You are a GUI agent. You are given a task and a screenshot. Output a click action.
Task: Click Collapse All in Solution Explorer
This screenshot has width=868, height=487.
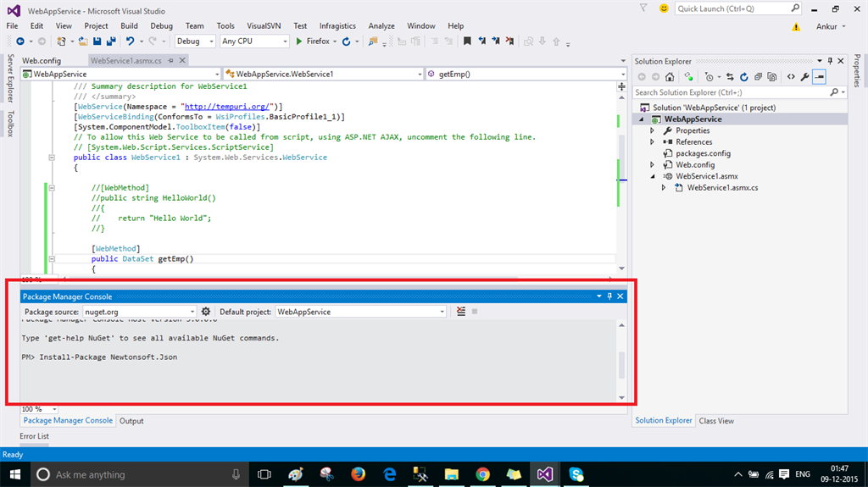coord(759,77)
